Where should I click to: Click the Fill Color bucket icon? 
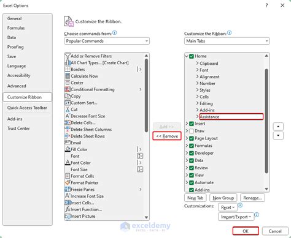(x=68, y=149)
